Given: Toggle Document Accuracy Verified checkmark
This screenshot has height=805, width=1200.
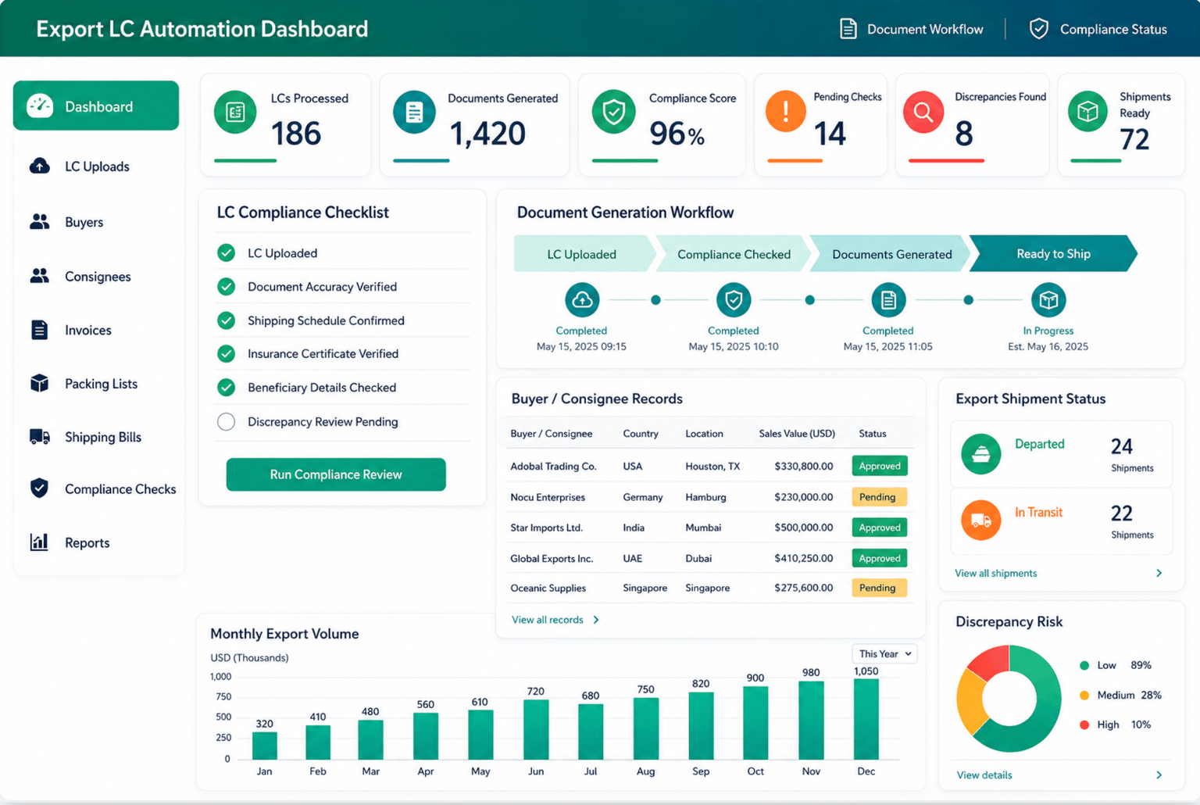Looking at the screenshot, I should click(x=227, y=287).
